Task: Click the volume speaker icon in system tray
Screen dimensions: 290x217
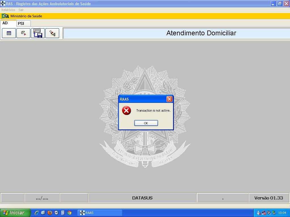Action: click(269, 213)
